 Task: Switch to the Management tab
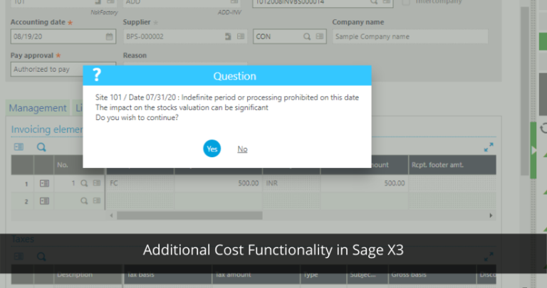click(38, 108)
